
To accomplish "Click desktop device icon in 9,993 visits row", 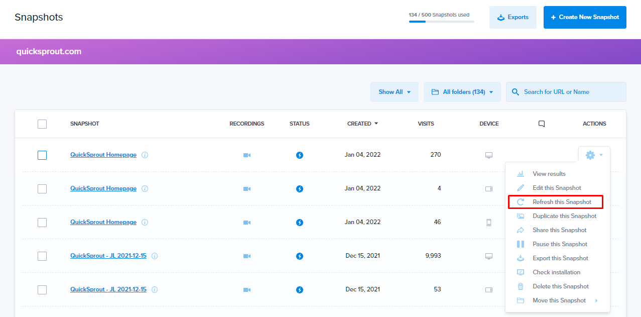I will pos(489,256).
